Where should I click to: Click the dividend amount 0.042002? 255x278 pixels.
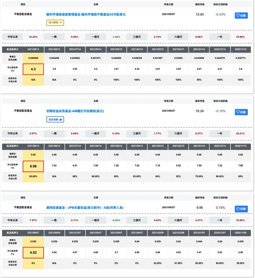[116, 58]
